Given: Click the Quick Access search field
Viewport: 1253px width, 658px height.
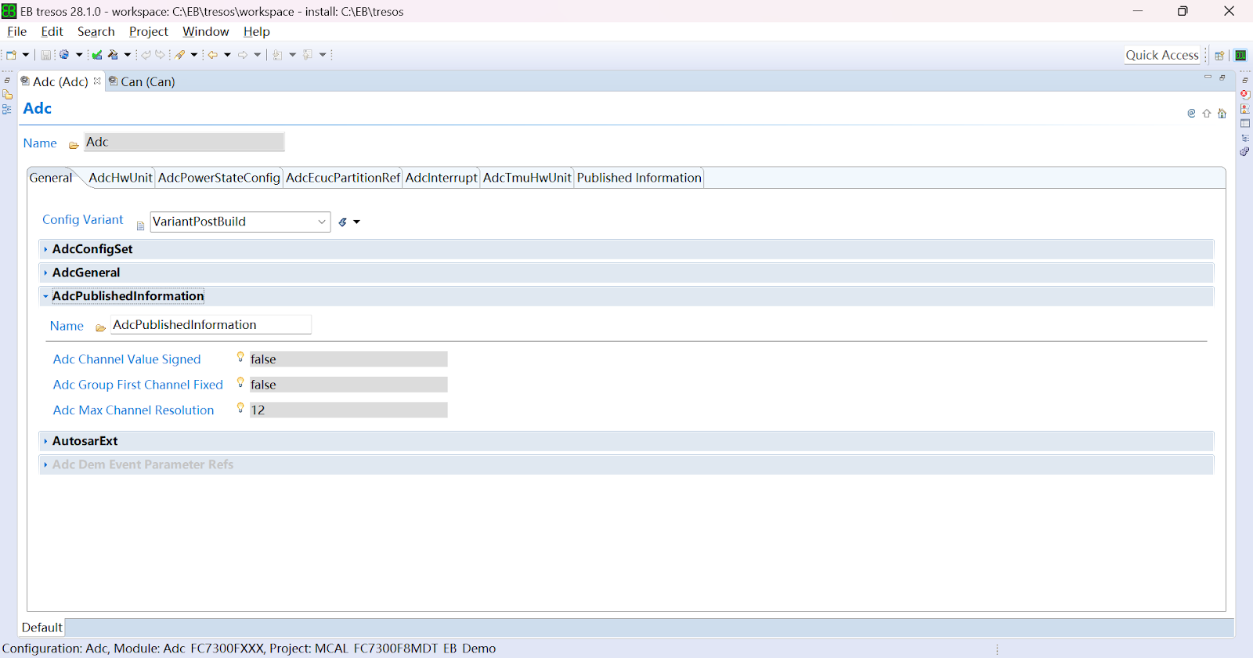Looking at the screenshot, I should click(x=1162, y=55).
